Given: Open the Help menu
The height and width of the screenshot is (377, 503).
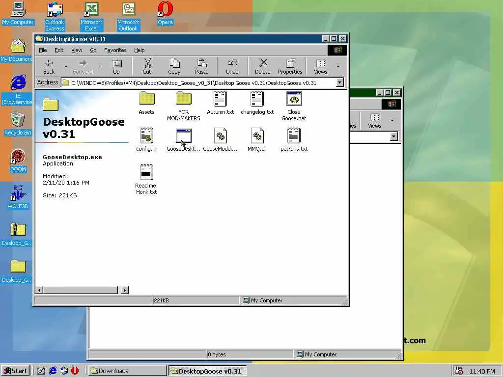Looking at the screenshot, I should (139, 50).
